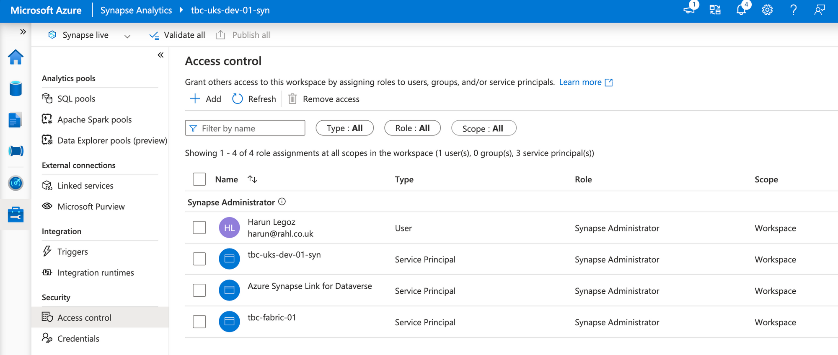Click Publish all
This screenshot has height=355, width=838.
pos(243,35)
